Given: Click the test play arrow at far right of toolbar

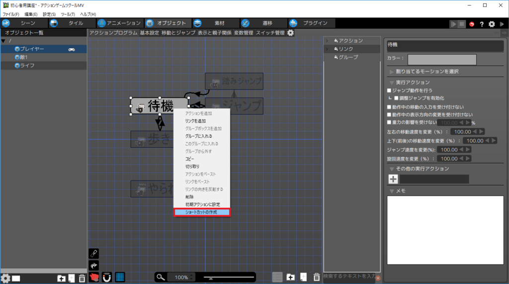Looking at the screenshot, I should (502, 24).
